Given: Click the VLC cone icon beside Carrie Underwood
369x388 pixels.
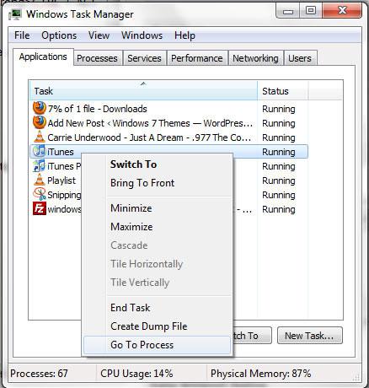Looking at the screenshot, I should pyautogui.click(x=40, y=137).
